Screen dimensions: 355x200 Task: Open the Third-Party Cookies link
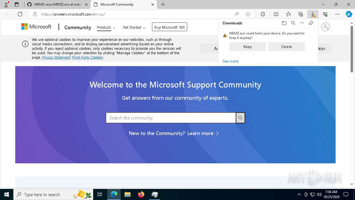[x=87, y=57]
